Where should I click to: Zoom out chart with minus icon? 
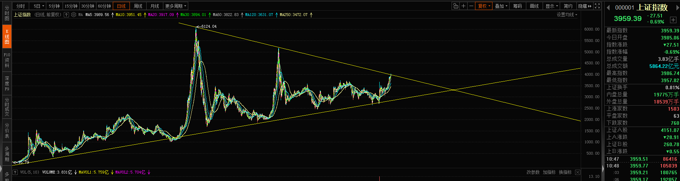coord(471,6)
